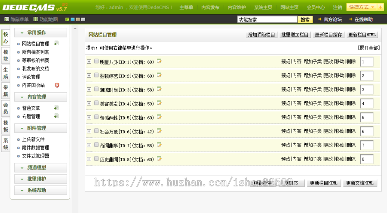The width and height of the screenshot is (387, 213).
Task: Click the edit icon beside 历史趣闻
Action: tap(159, 158)
